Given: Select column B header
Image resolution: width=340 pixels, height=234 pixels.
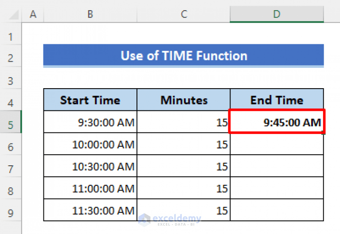Looking at the screenshot, I should point(90,14).
